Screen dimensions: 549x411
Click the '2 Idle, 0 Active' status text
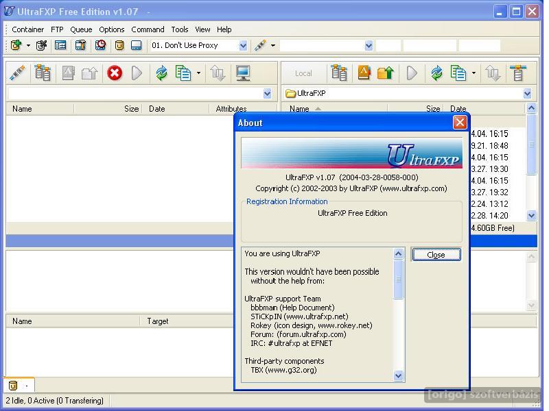pyautogui.click(x=55, y=401)
